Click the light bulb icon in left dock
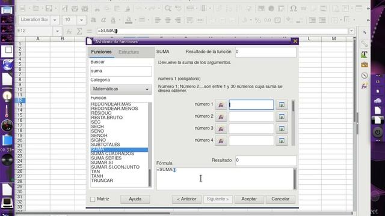The height and width of the screenshot is (216, 385). [7, 96]
